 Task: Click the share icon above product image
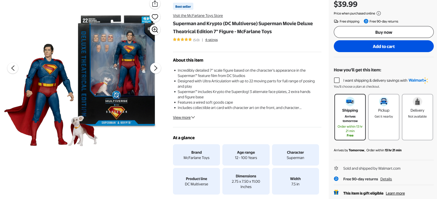155,4
